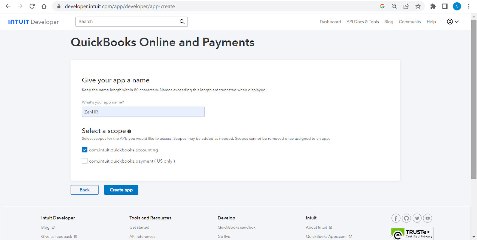Click the browser forward arrow
This screenshot has height=240, width=477.
20,6
